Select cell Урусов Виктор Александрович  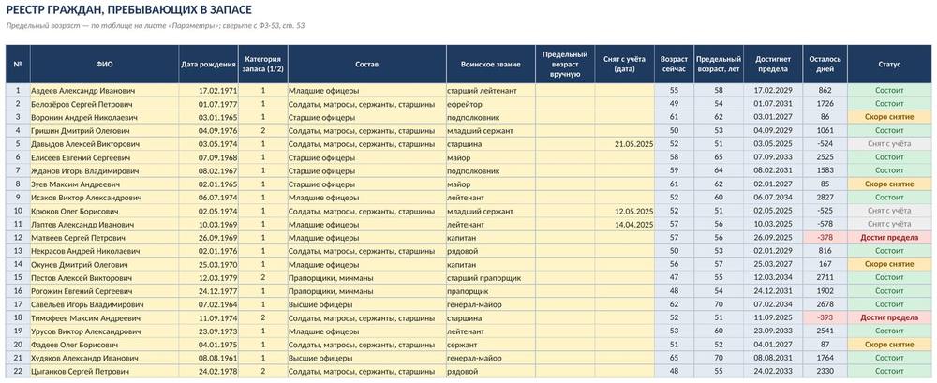pos(104,331)
